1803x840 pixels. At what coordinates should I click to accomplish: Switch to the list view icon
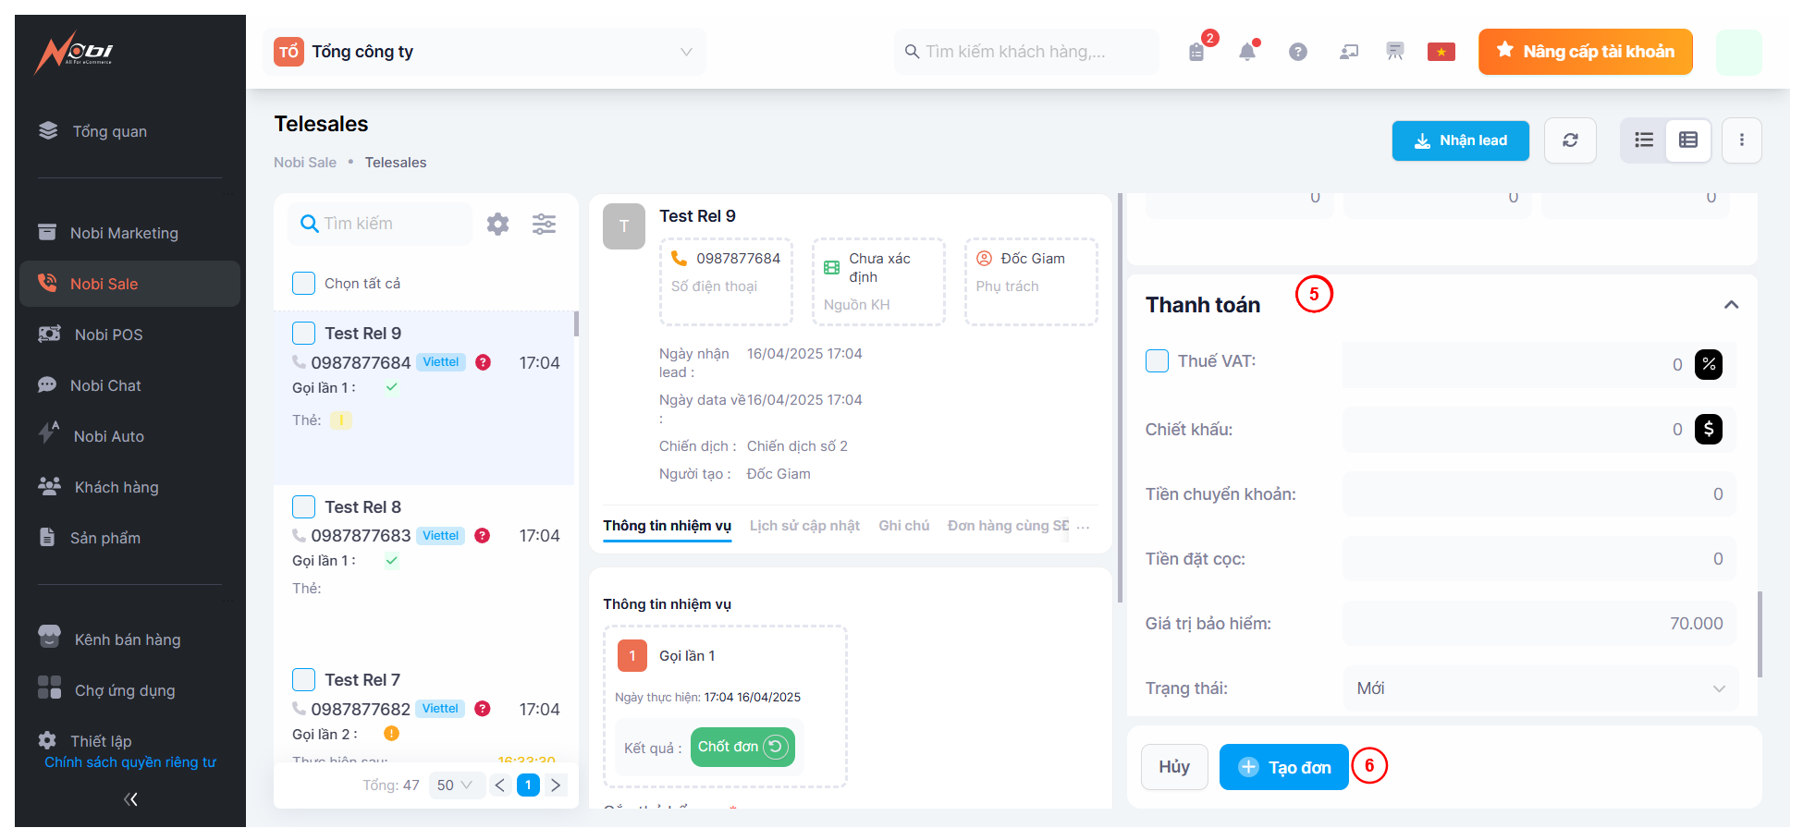click(x=1644, y=140)
